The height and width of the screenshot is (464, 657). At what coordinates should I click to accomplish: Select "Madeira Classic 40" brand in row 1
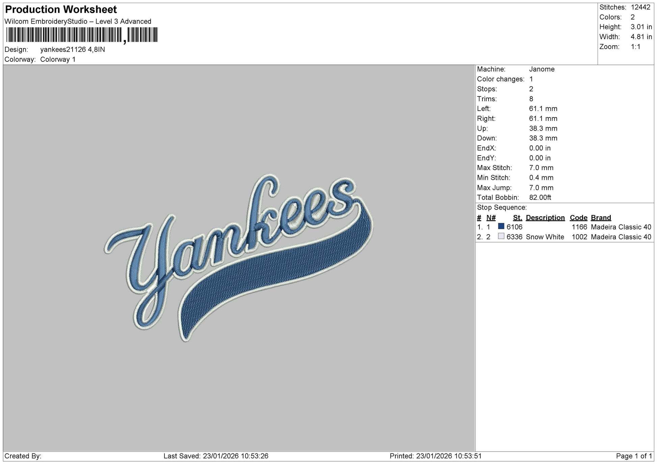[x=621, y=227]
